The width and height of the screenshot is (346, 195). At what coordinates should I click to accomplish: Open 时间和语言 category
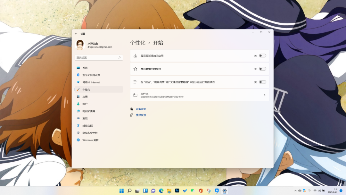[x=99, y=111]
